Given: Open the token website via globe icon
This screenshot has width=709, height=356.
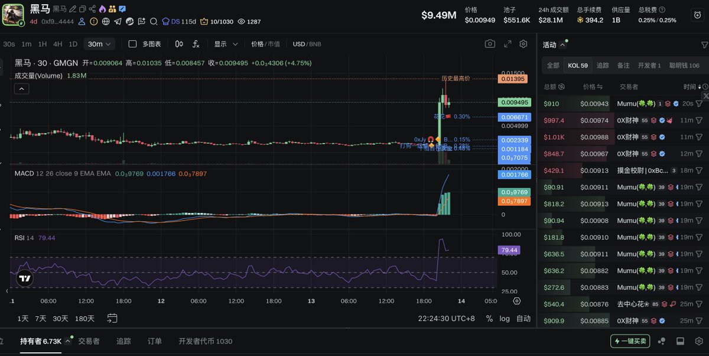Looking at the screenshot, I should coord(108,21).
